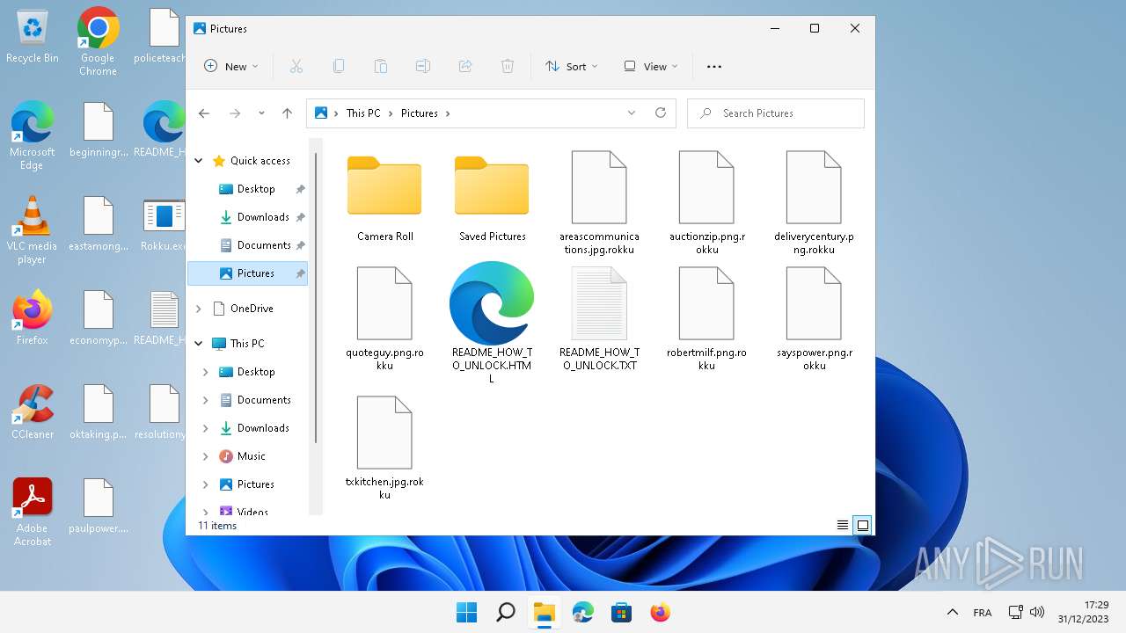Image resolution: width=1126 pixels, height=633 pixels.
Task: Expand Music under This PC
Action: coord(206,456)
